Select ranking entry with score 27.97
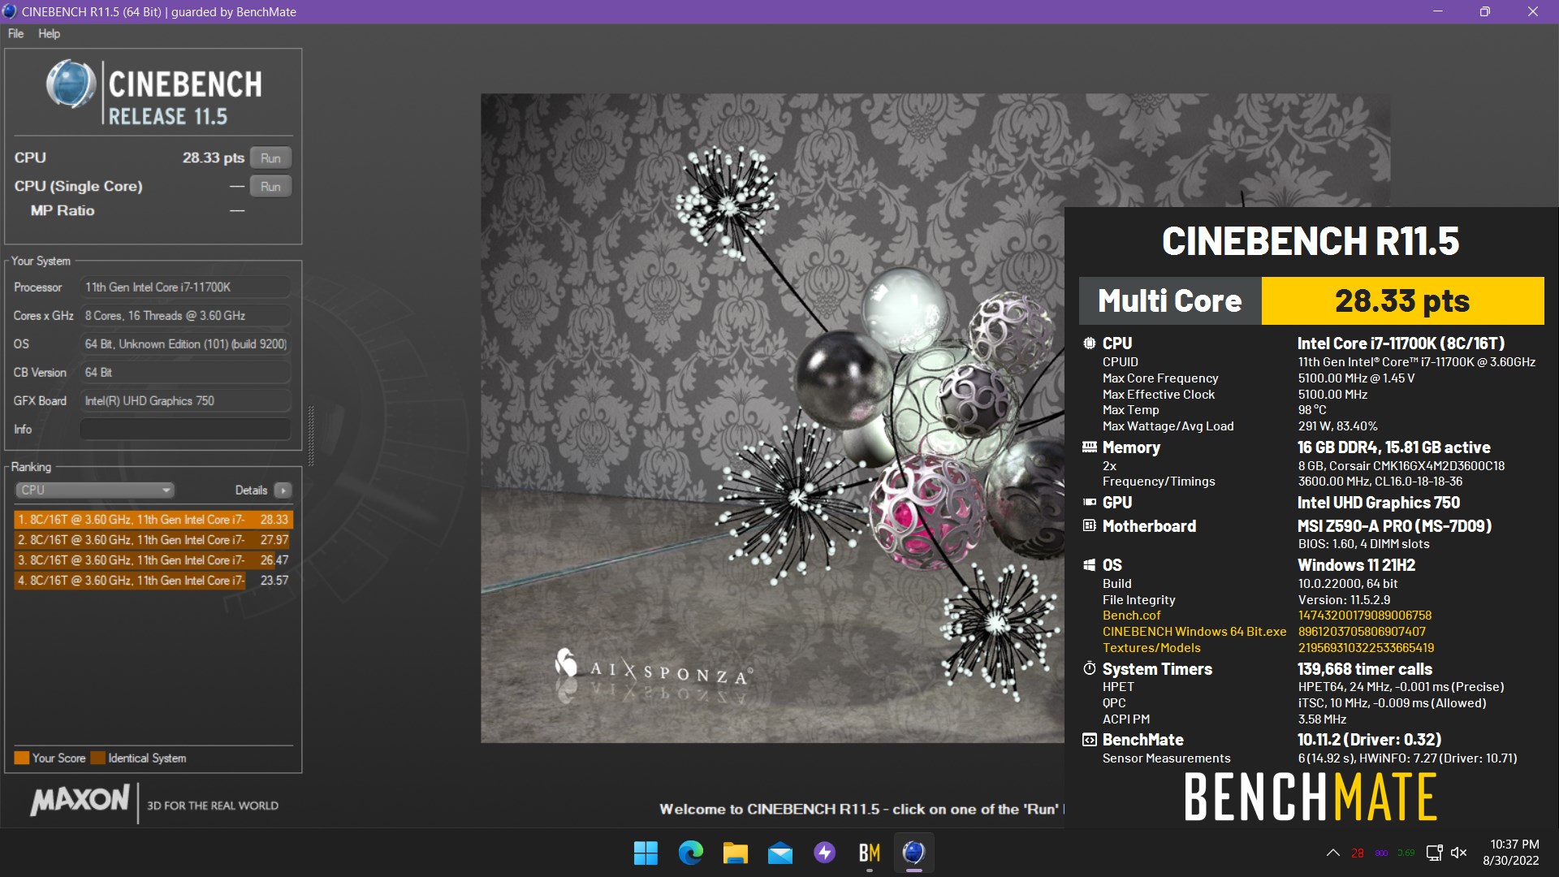Image resolution: width=1559 pixels, height=877 pixels. 153,539
